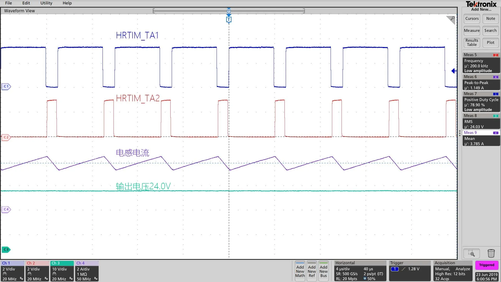Click the Plot button
Viewport: 501px width, 282px height.
click(491, 43)
